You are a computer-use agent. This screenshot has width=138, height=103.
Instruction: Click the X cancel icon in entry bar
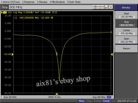tap(111, 7)
